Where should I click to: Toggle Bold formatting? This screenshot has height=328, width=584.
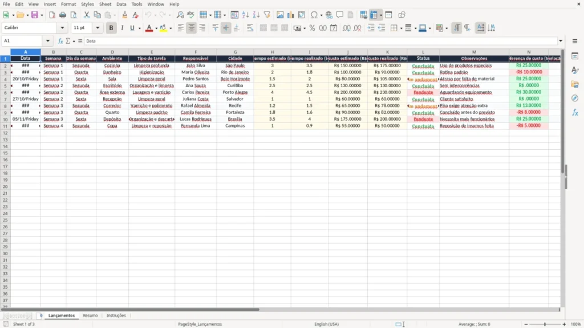(111, 28)
